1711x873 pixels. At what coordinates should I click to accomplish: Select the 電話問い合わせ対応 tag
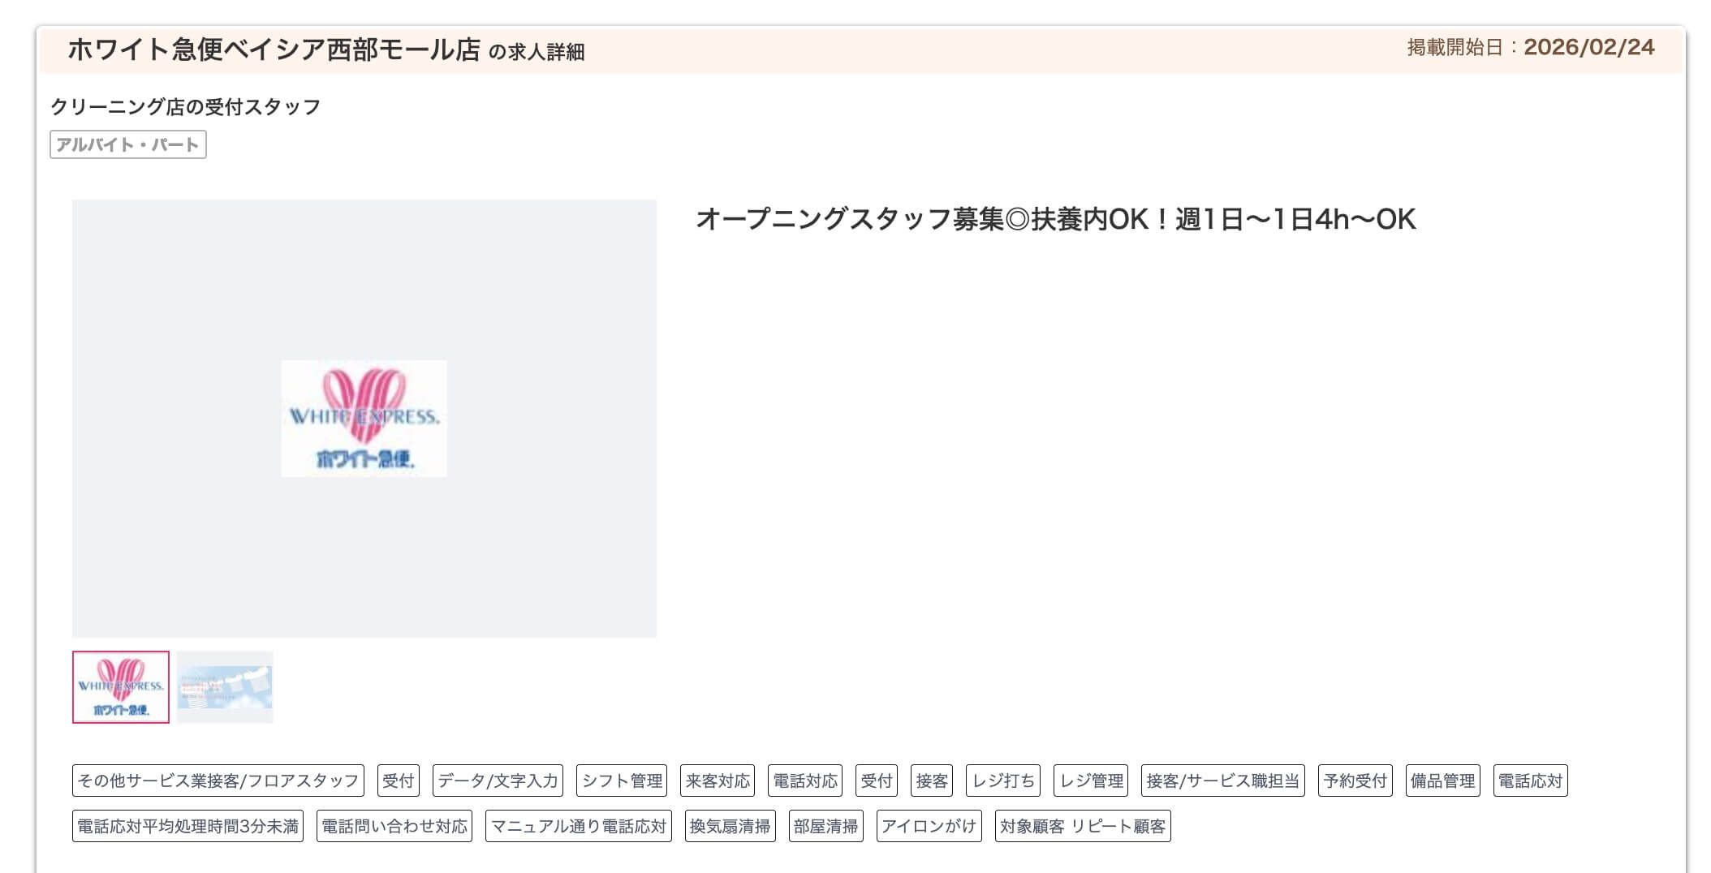394,826
